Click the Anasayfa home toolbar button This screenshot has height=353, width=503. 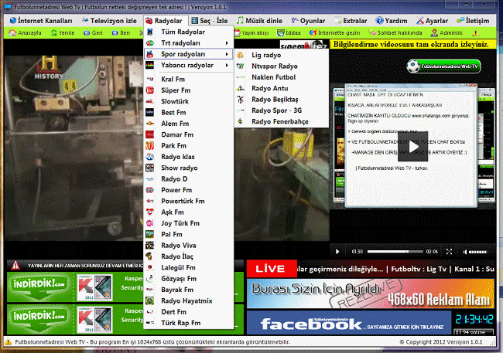coord(25,32)
